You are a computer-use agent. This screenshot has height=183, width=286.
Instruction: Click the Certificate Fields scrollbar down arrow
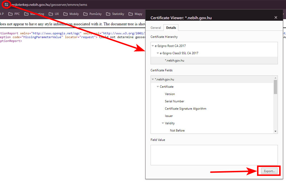pyautogui.click(x=275, y=131)
